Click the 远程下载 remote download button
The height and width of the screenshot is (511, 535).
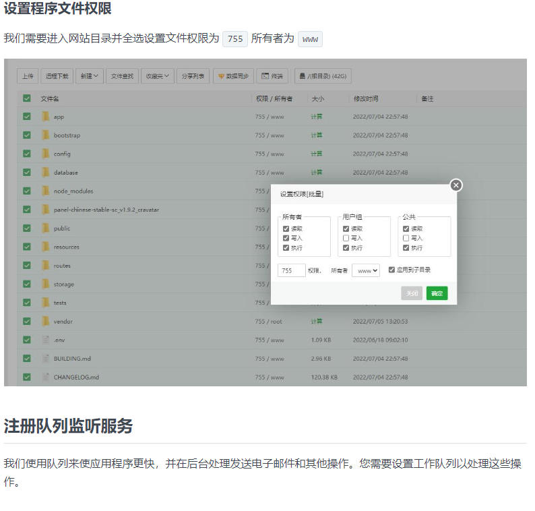[57, 76]
